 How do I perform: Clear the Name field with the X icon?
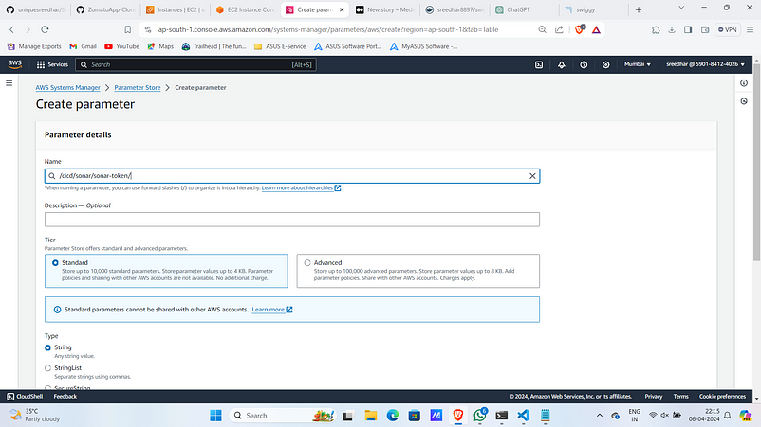[x=532, y=176]
